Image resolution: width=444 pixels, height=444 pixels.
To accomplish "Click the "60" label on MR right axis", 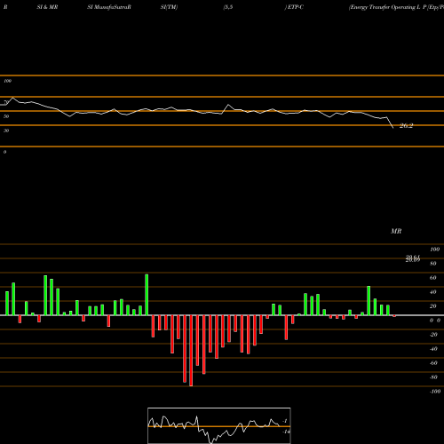I will tap(433, 278).
